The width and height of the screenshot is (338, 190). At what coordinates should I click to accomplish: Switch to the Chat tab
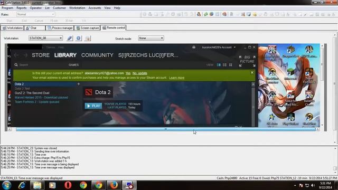click(x=35, y=28)
